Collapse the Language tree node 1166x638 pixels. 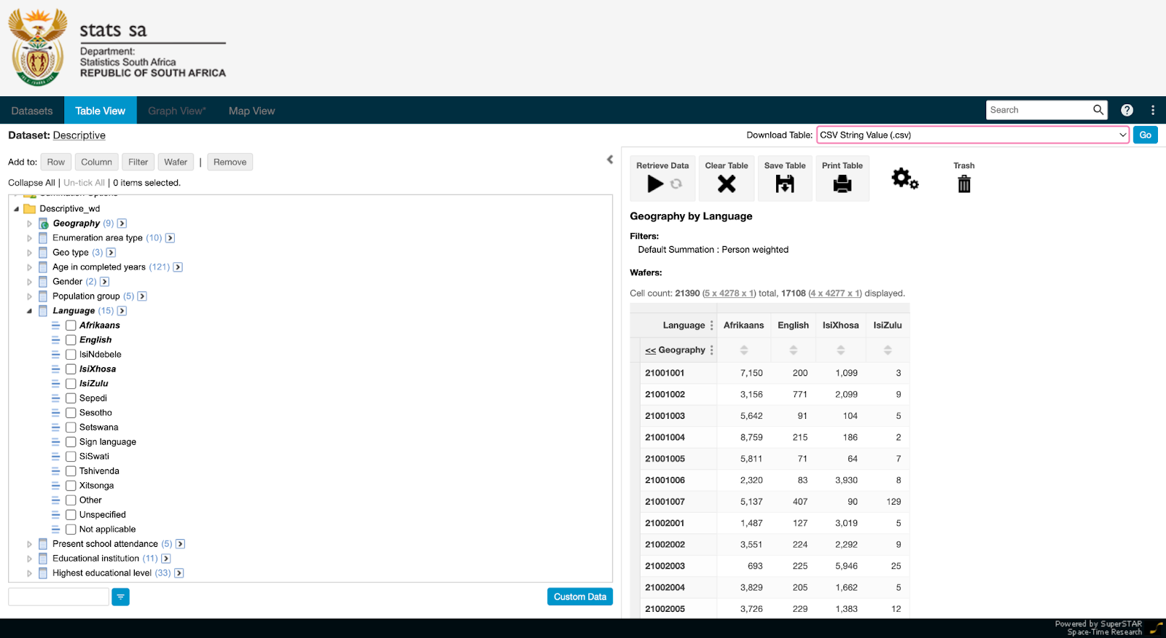pos(29,311)
